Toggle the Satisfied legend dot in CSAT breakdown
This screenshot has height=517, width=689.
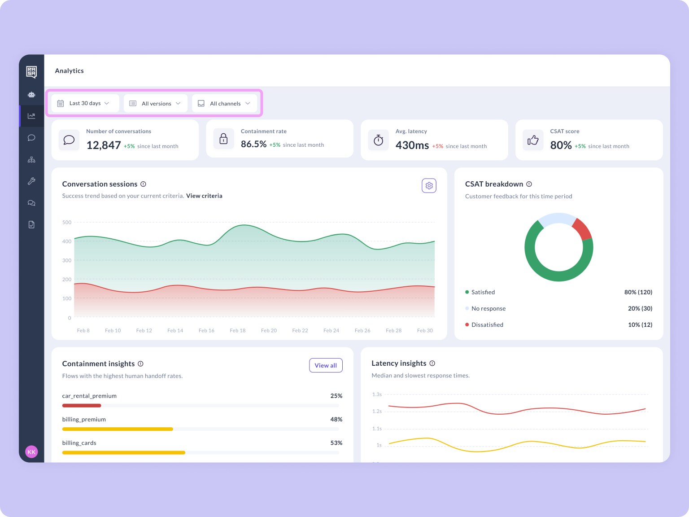click(x=467, y=292)
